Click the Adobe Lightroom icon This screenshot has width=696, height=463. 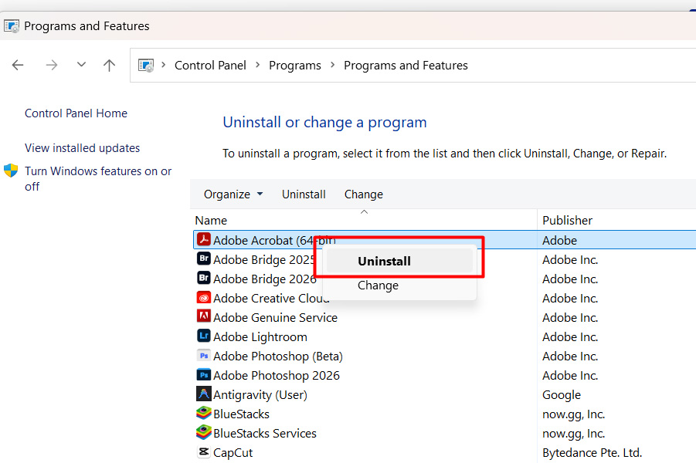(x=204, y=336)
